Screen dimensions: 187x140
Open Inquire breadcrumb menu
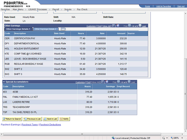(68, 9)
